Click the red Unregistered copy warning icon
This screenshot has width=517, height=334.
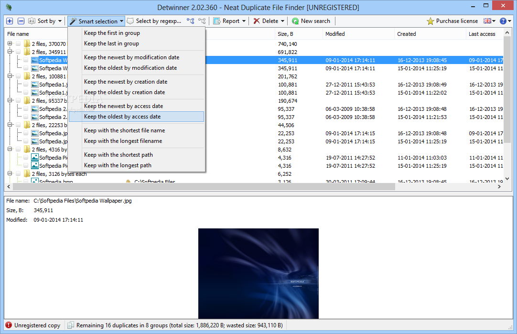click(x=9, y=325)
